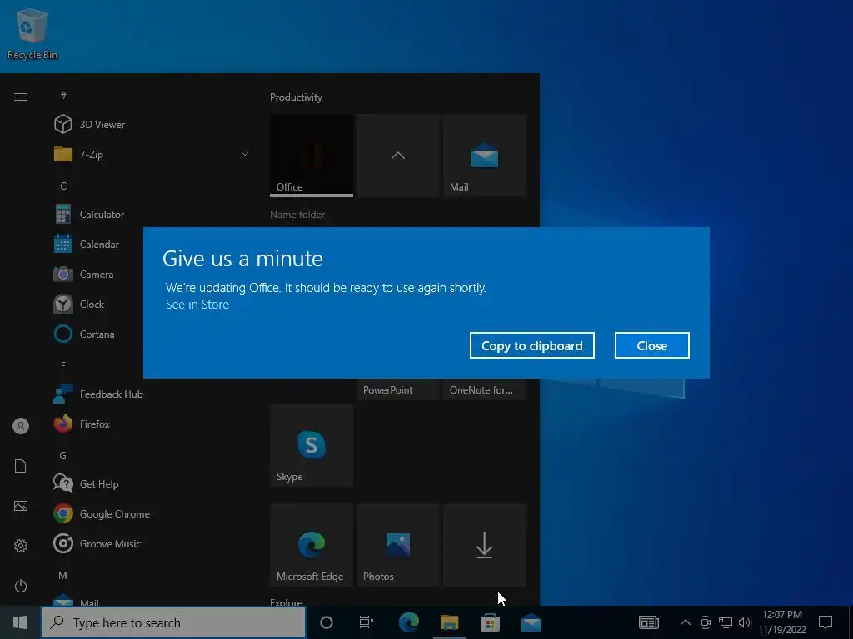Select the 7-Zip folder entry
Viewport: 853px width, 639px height.
[x=152, y=154]
